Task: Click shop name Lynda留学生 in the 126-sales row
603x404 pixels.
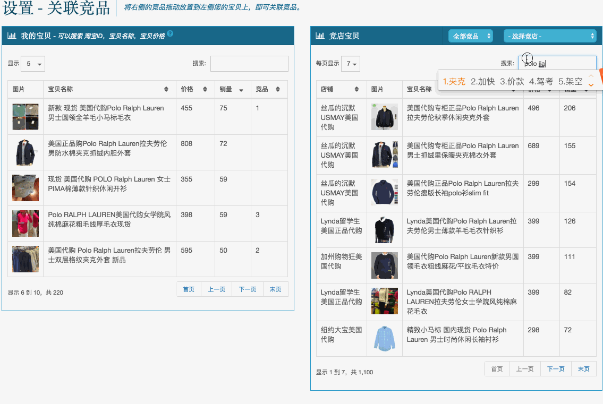Action: [x=341, y=226]
